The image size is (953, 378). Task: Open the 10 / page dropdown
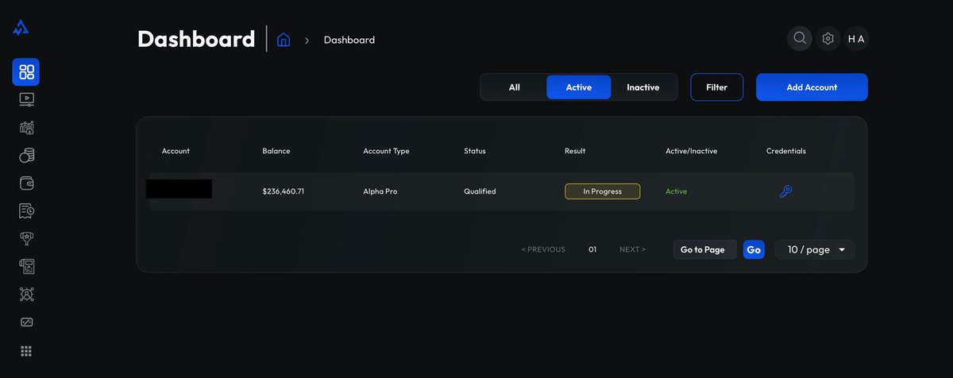(815, 249)
